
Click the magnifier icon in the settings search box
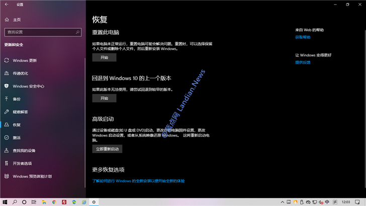(77, 32)
